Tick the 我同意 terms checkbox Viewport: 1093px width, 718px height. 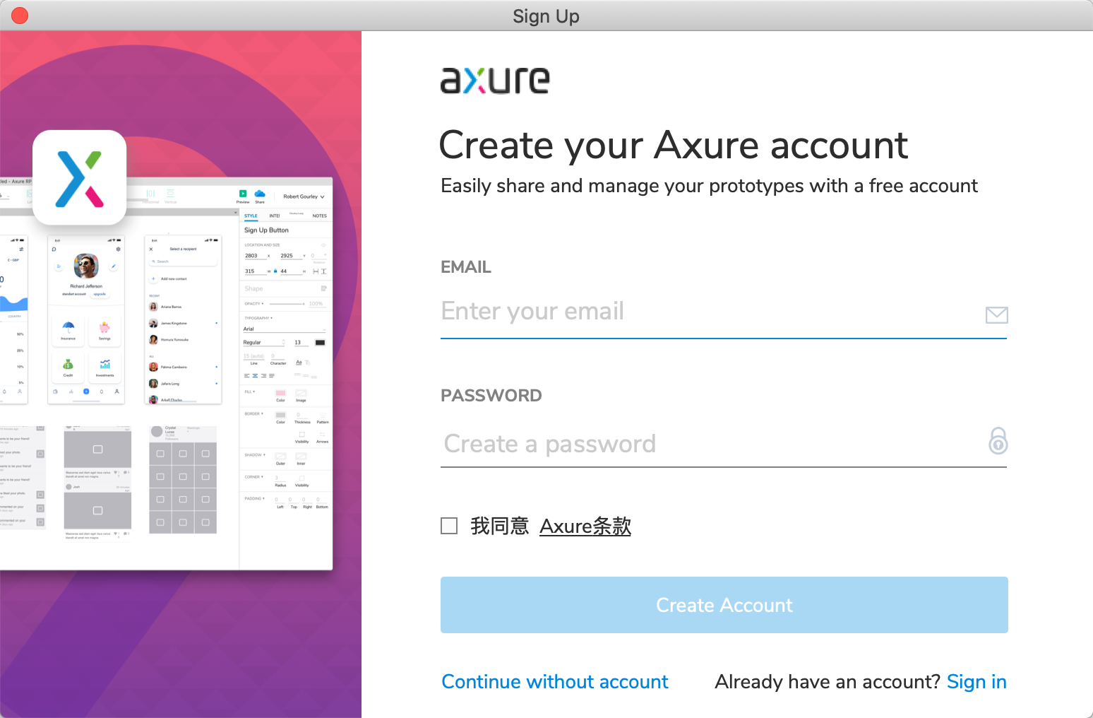pyautogui.click(x=449, y=526)
